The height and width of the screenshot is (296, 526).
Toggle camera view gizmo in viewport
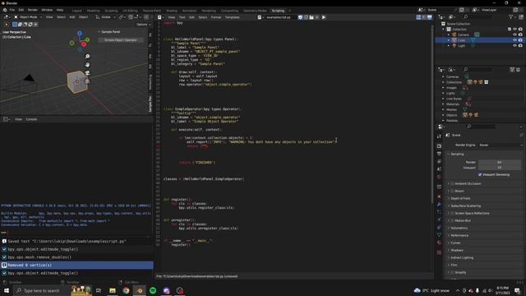[x=87, y=73]
